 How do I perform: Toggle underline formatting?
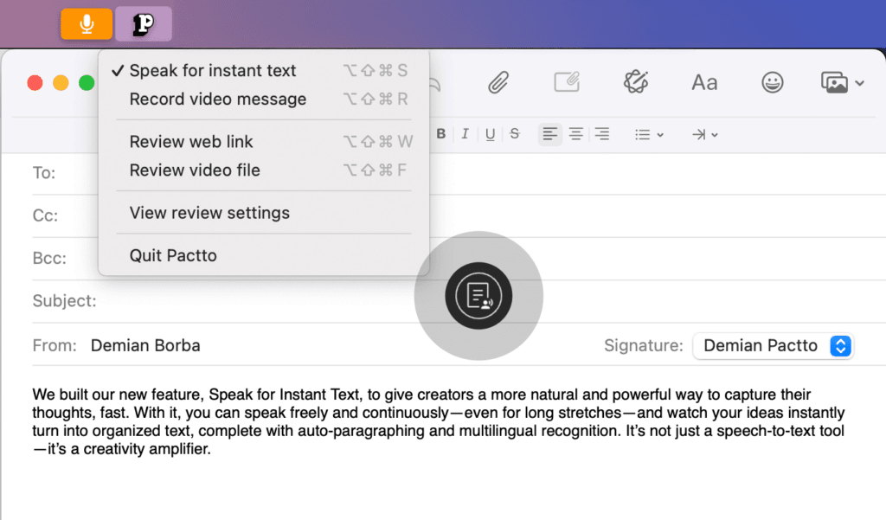(490, 134)
